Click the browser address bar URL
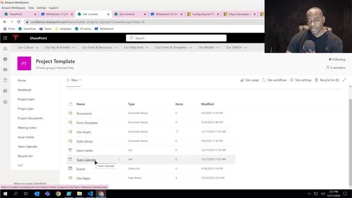 87,22
